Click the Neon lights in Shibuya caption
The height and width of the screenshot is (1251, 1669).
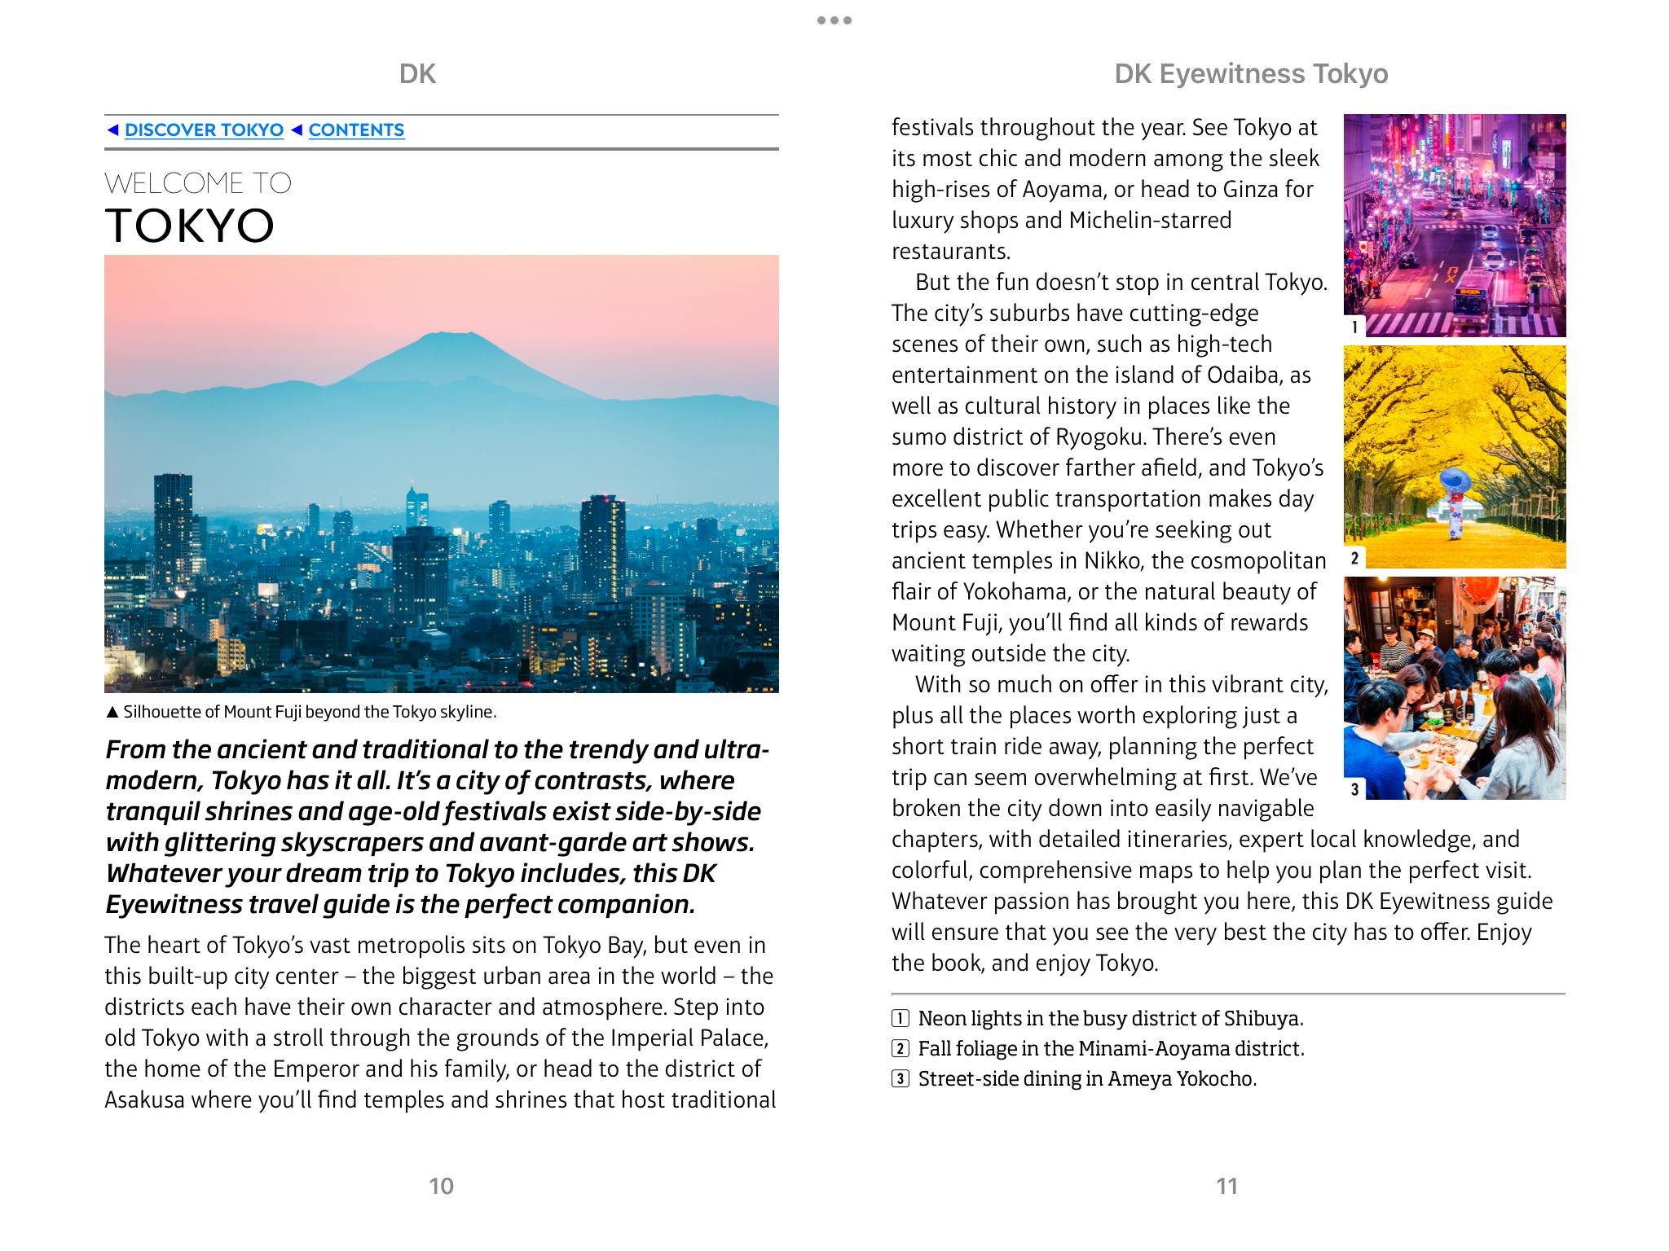[x=1110, y=1018]
